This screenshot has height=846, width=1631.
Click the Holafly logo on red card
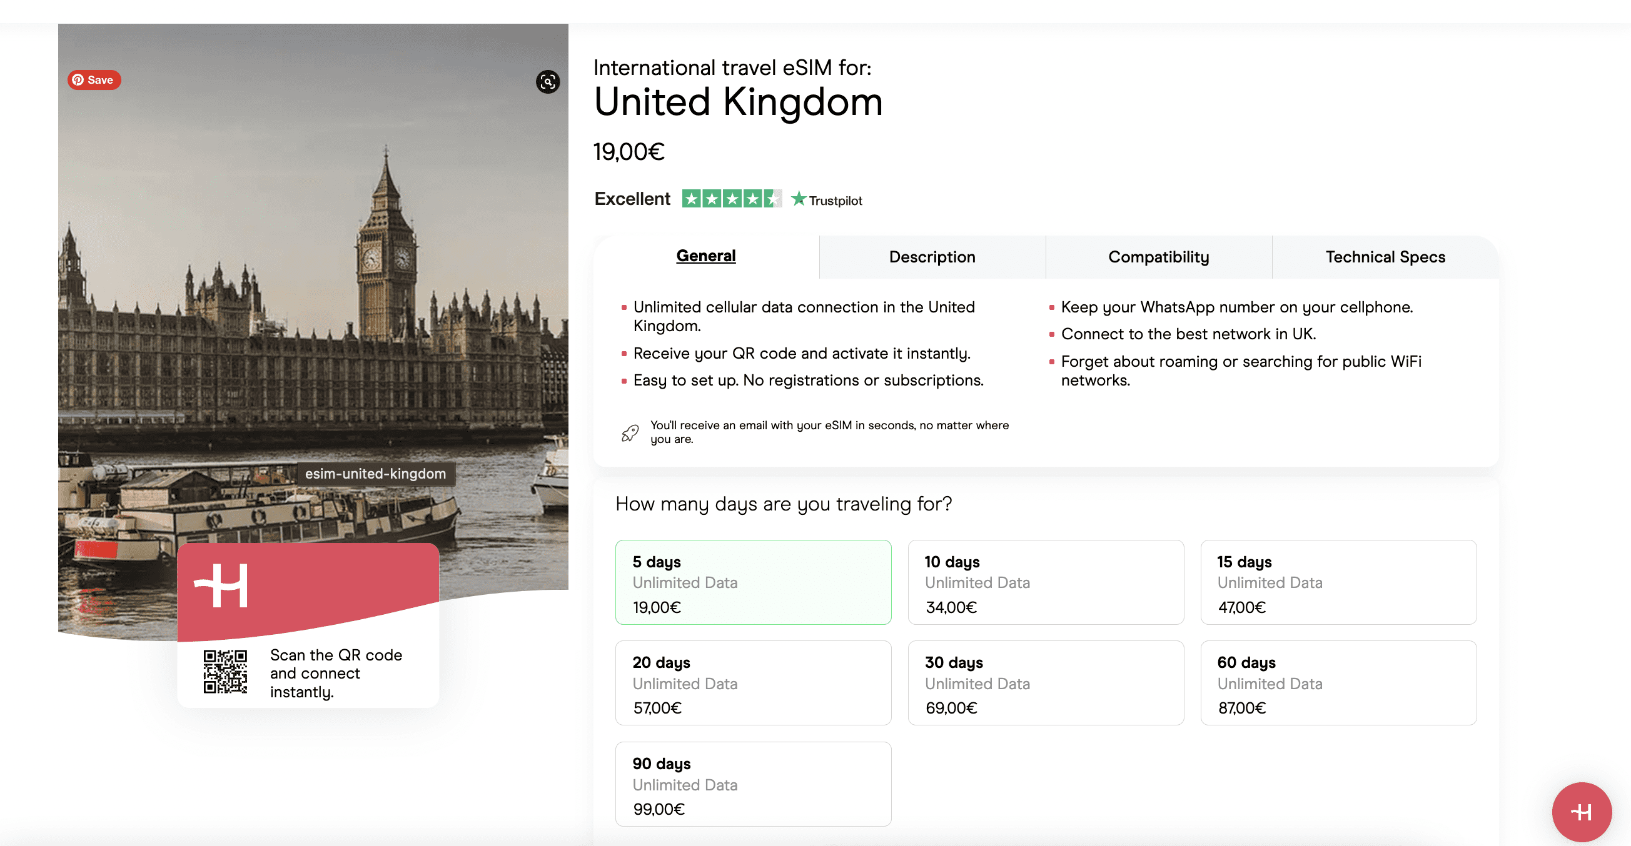coord(221,586)
